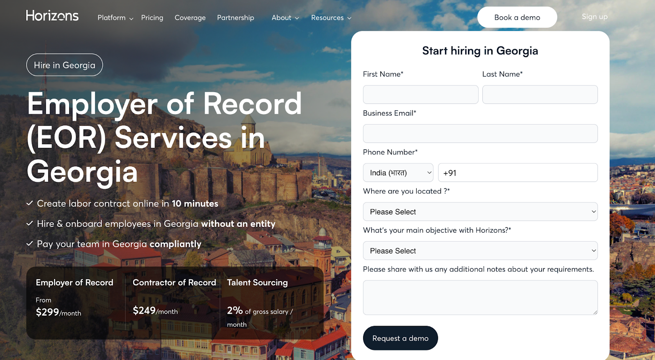Click the resize handle of notes textarea
Image resolution: width=655 pixels, height=360 pixels.
point(595,312)
